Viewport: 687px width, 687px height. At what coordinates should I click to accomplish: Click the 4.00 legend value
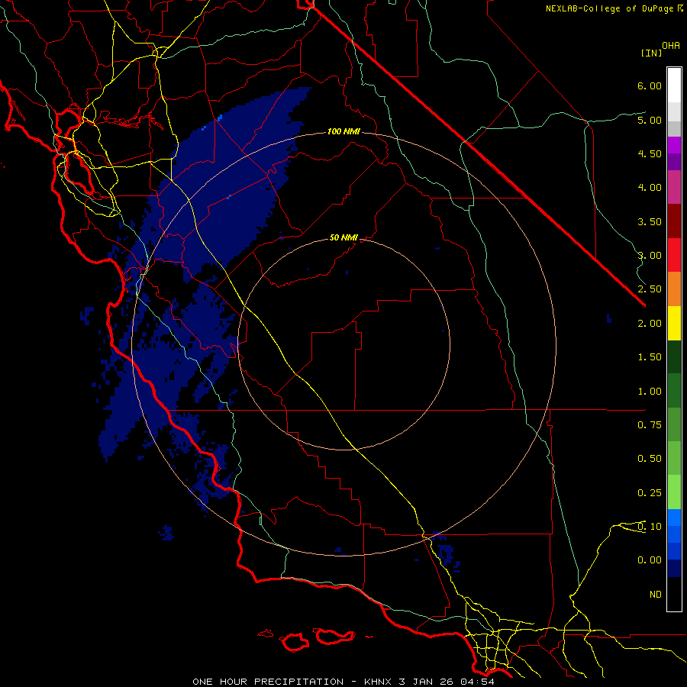pyautogui.click(x=650, y=188)
